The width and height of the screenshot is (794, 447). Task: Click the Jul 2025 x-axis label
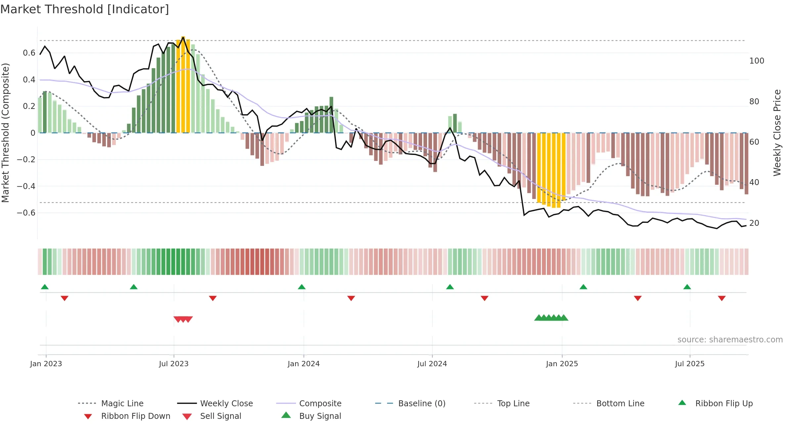click(690, 364)
